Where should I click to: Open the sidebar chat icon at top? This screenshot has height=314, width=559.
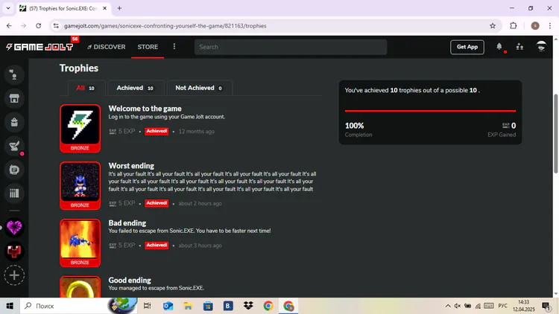(x=14, y=75)
